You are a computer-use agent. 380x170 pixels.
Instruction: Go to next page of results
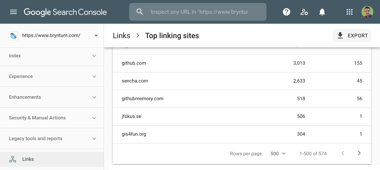click(359, 153)
